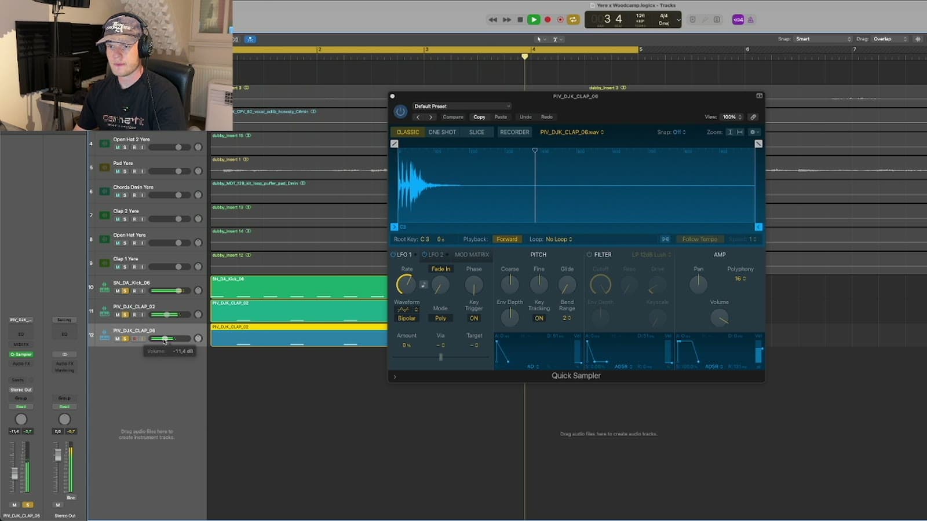Toggle the LFO 2 power icon
The height and width of the screenshot is (521, 927).
(424, 255)
